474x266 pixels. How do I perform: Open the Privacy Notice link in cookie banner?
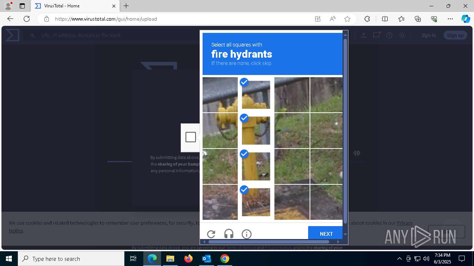[405, 223]
